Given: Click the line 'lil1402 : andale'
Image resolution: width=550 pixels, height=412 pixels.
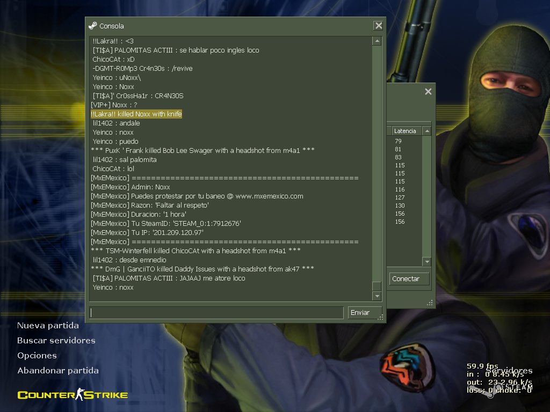Looking at the screenshot, I should [x=116, y=123].
